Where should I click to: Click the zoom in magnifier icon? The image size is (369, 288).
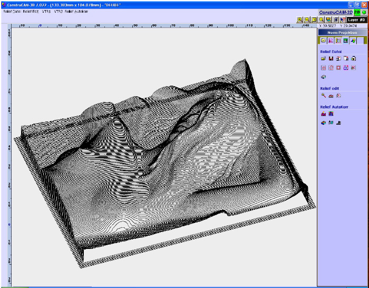[x=300, y=20]
